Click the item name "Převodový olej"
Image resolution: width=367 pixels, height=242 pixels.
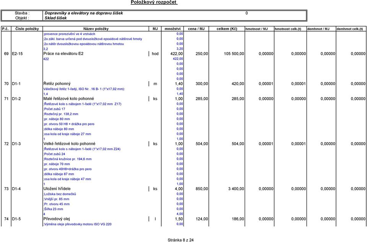pyautogui.click(x=57, y=219)
